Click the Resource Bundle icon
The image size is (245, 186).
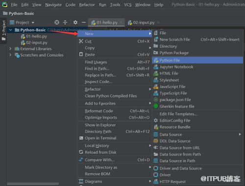click(156, 127)
